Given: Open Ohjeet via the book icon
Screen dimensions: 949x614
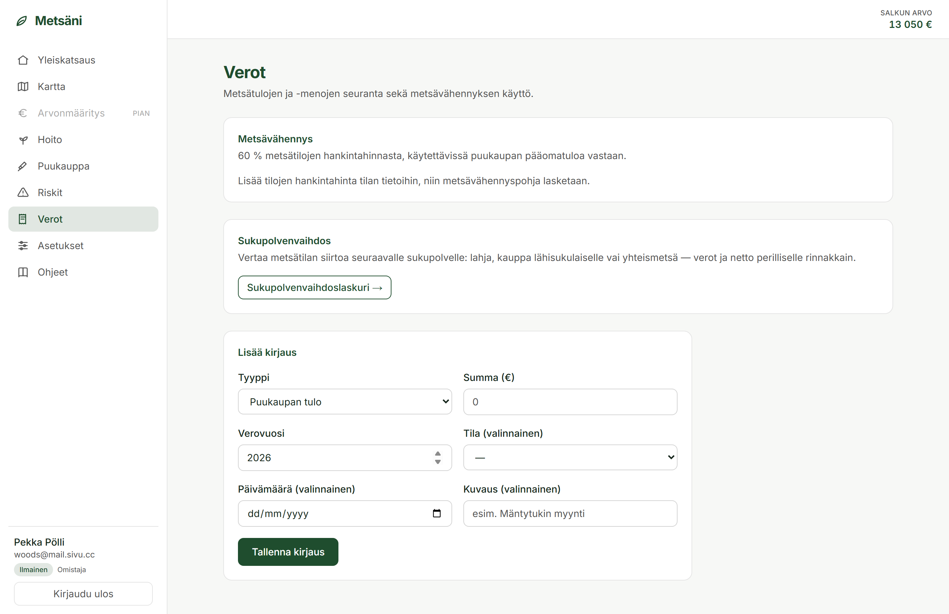Looking at the screenshot, I should click(x=23, y=272).
